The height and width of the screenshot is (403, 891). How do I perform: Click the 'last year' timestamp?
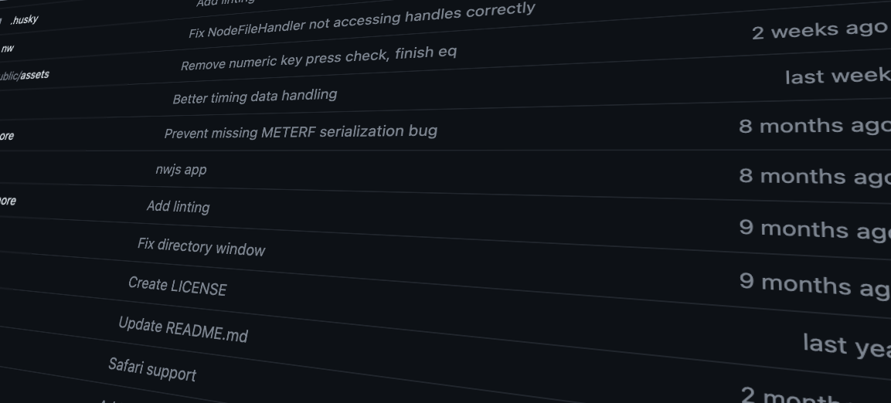[846, 345]
